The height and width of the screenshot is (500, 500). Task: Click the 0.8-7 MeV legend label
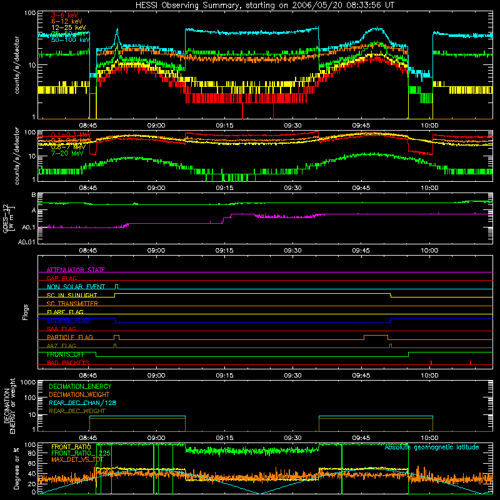pos(68,147)
